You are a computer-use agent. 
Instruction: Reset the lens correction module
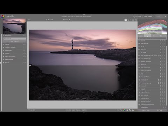pos(162,98)
